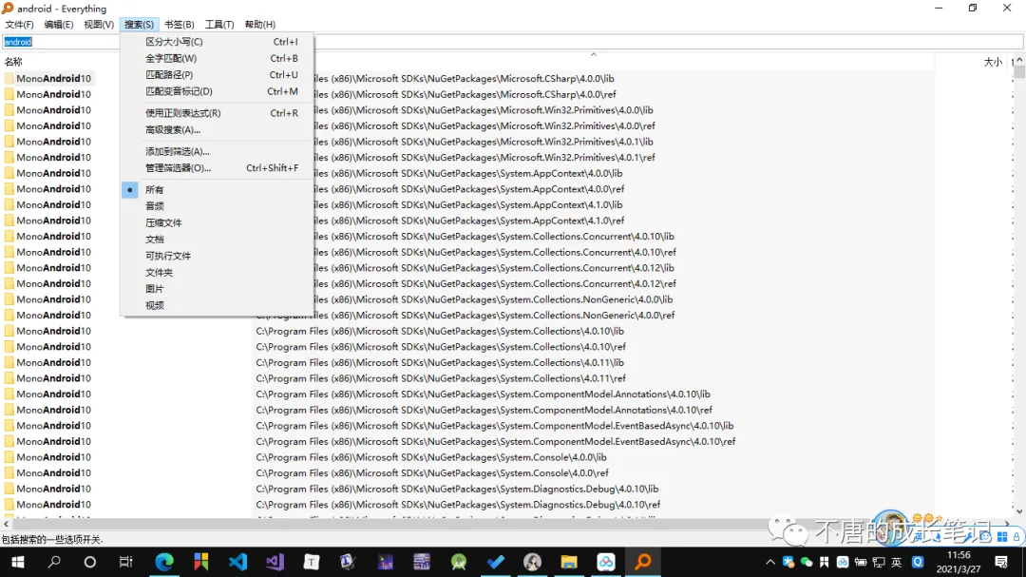1026x577 pixels.
Task: Open the 编辑(E) menu
Action: point(58,24)
